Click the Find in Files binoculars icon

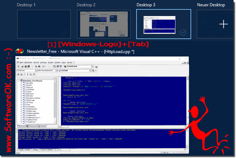click(x=65, y=66)
